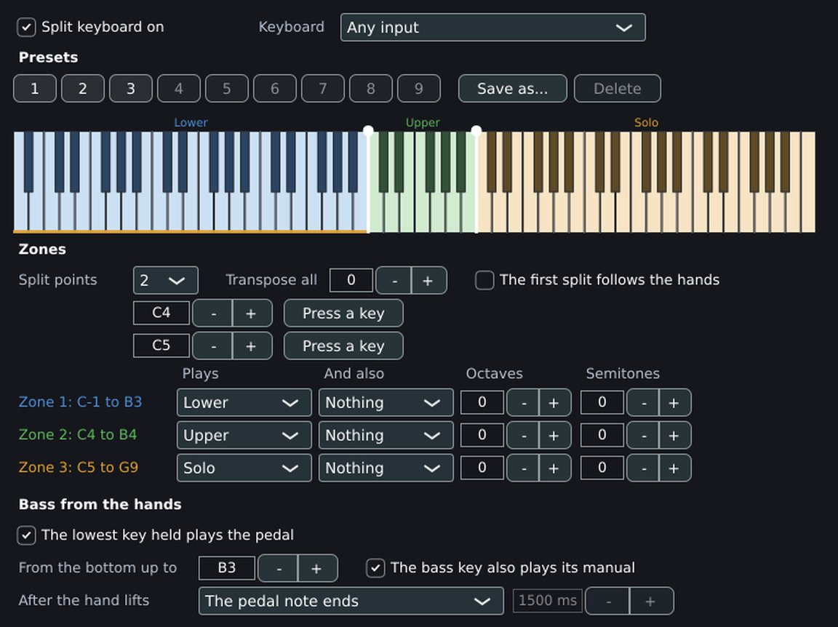The width and height of the screenshot is (838, 627).
Task: Open Zone 1 Plays dropdown showing Lower
Action: (x=244, y=402)
